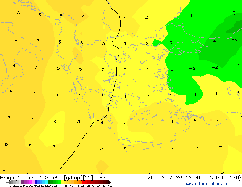Click the pale pink swatch in the color scale
The image size is (242, 187).
point(33,182)
